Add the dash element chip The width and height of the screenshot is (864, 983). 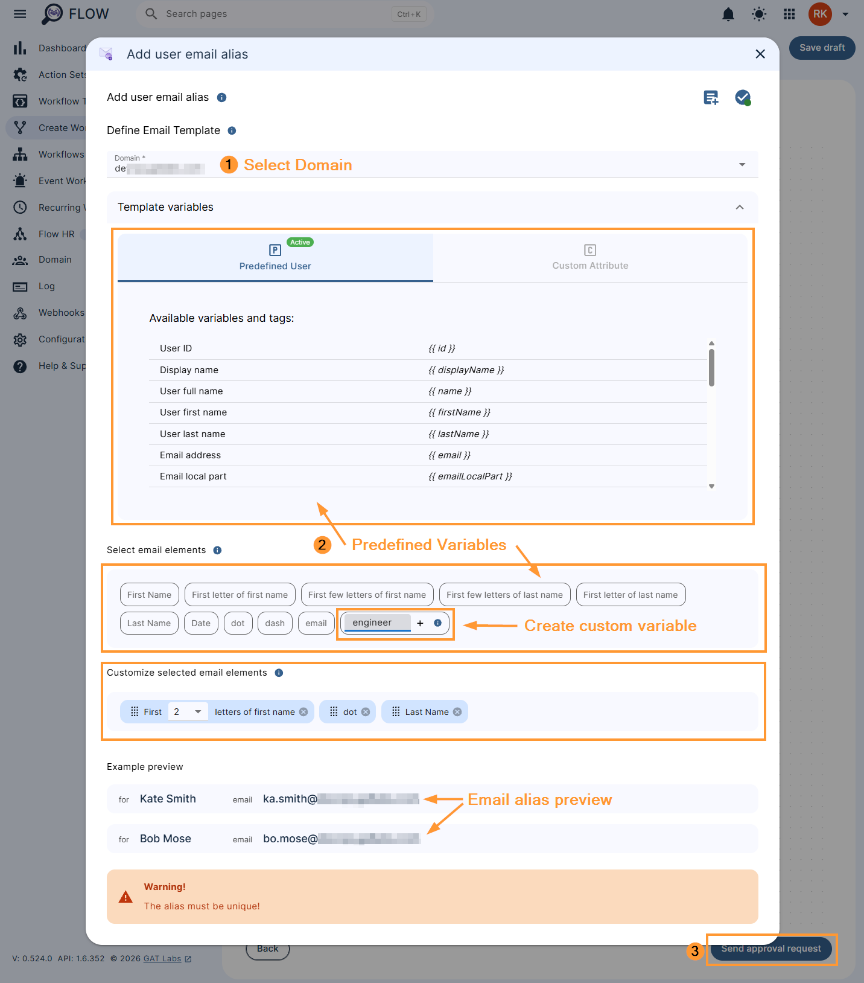(x=275, y=623)
